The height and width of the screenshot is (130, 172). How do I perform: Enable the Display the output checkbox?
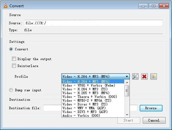pos(14,59)
